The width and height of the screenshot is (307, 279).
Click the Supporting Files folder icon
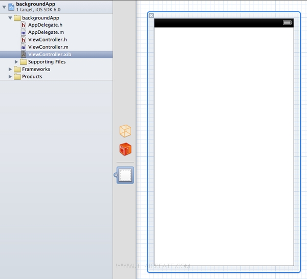tap(24, 62)
